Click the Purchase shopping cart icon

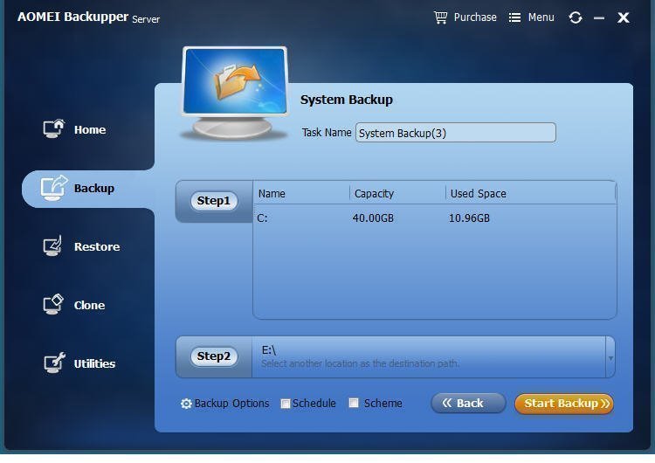[x=440, y=17]
